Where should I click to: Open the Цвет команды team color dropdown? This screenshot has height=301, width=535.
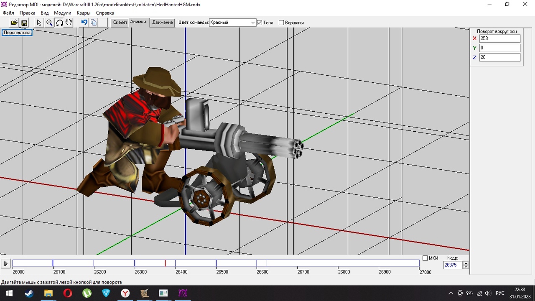pyautogui.click(x=232, y=23)
